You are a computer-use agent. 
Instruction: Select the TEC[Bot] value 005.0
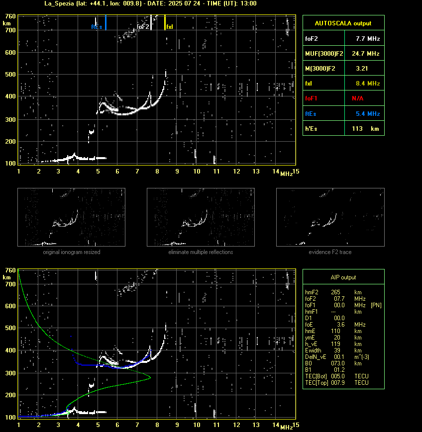coord(338,376)
